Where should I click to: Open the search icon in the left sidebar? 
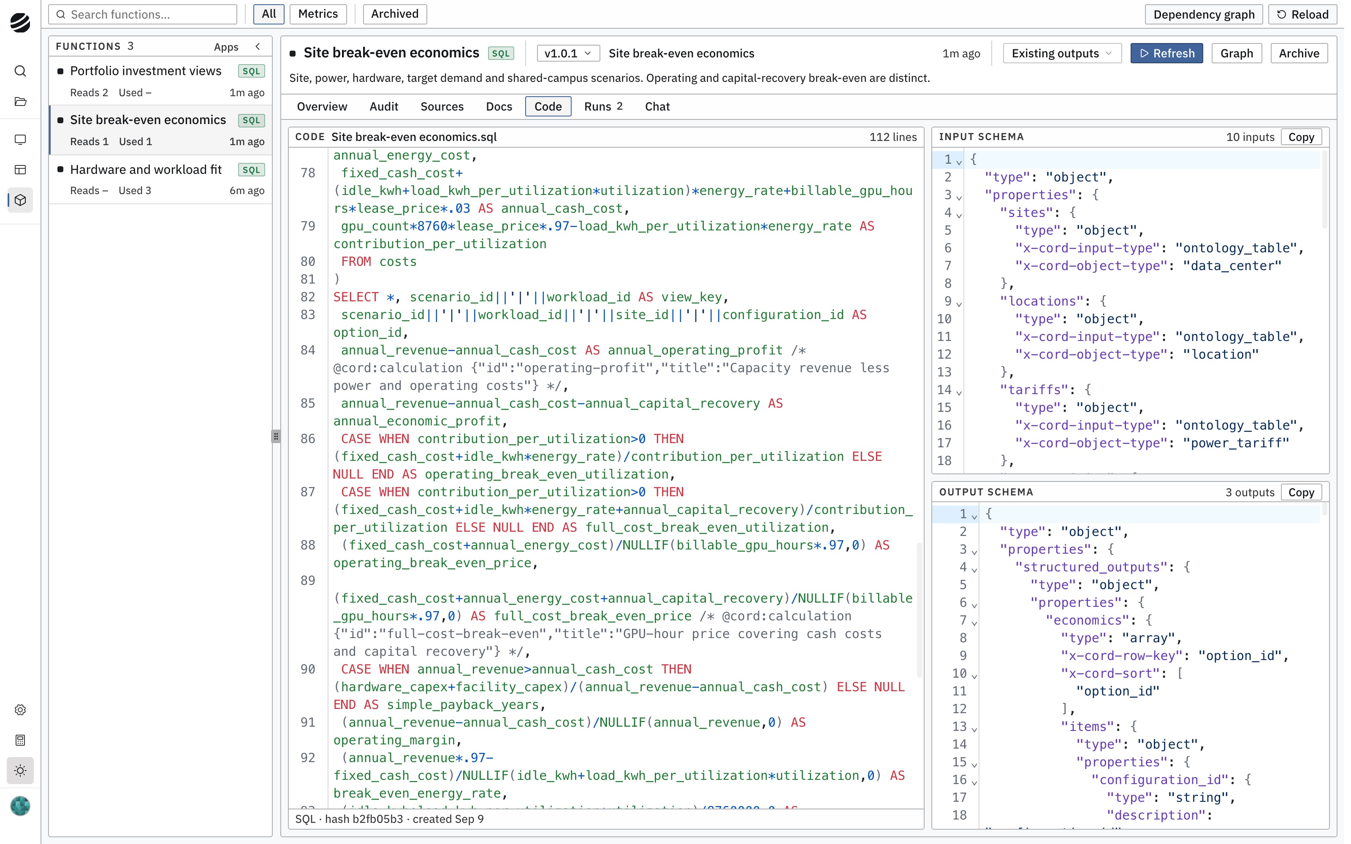pos(20,71)
